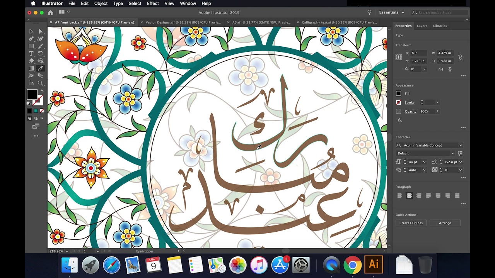Select the Paintbrush tool

(41, 46)
